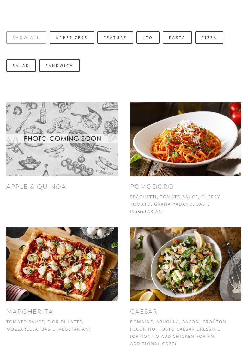Viewport: 248px width, 358px height.
Task: Show only Pizza items
Action: [209, 38]
